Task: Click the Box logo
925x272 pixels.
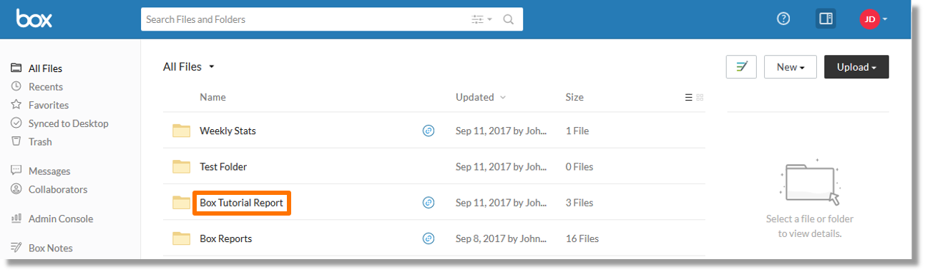Action: point(35,19)
